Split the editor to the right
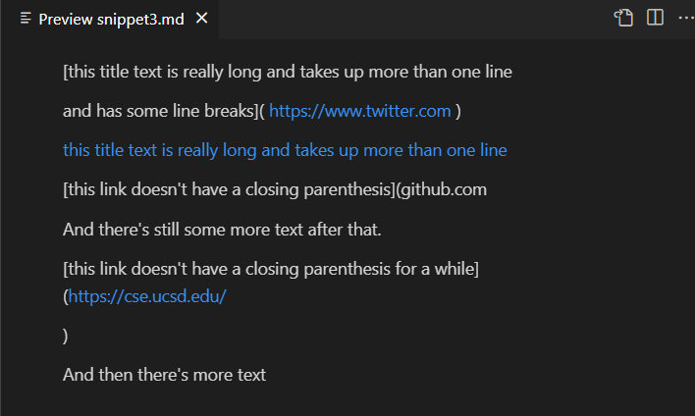Screen dimensions: 695x416 pos(655,18)
